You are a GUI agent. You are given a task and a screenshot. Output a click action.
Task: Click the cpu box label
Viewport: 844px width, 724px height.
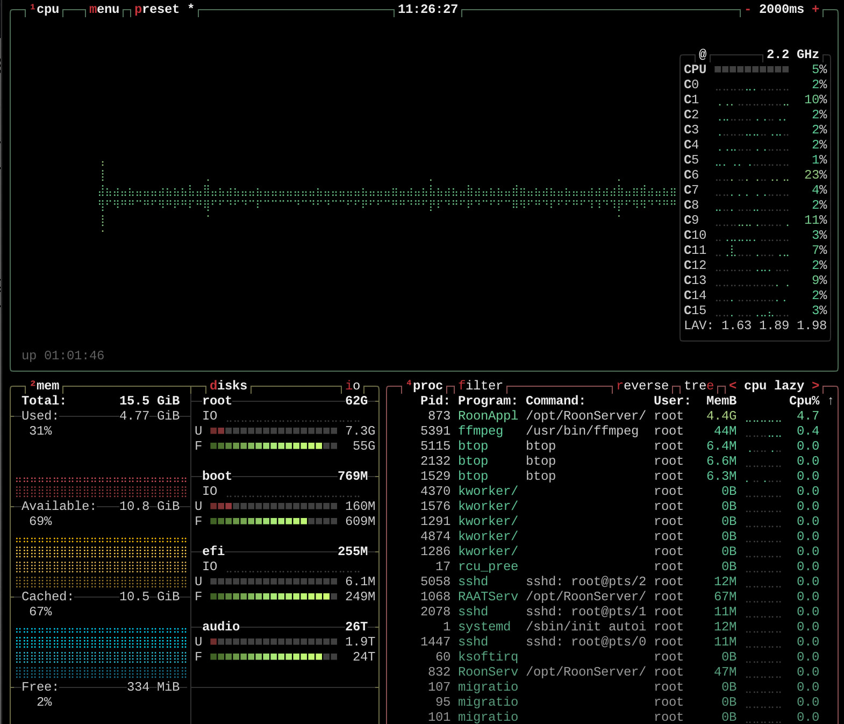coord(47,9)
